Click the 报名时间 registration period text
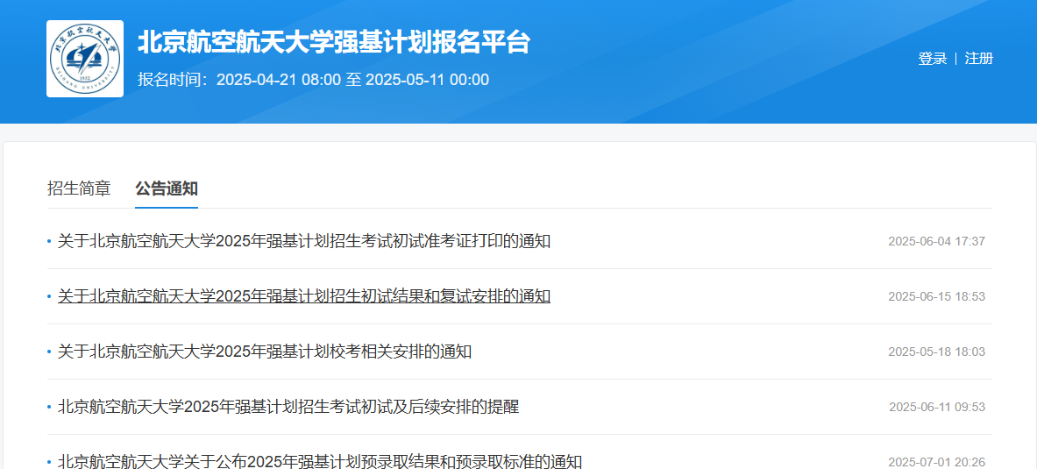Viewport: 1037px width, 469px height. [313, 80]
